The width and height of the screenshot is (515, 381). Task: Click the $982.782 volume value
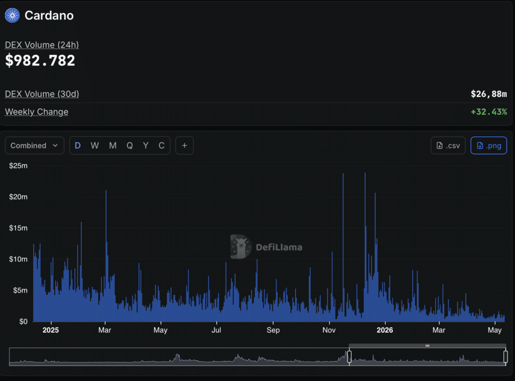(40, 60)
